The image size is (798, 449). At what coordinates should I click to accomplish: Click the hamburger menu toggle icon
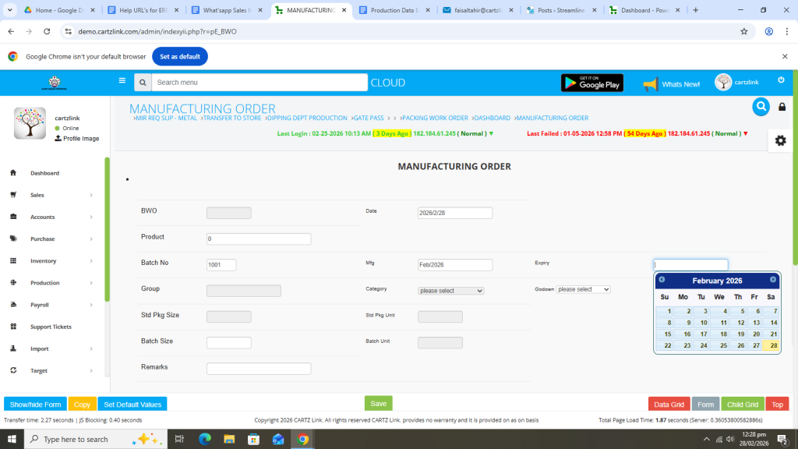tap(122, 80)
